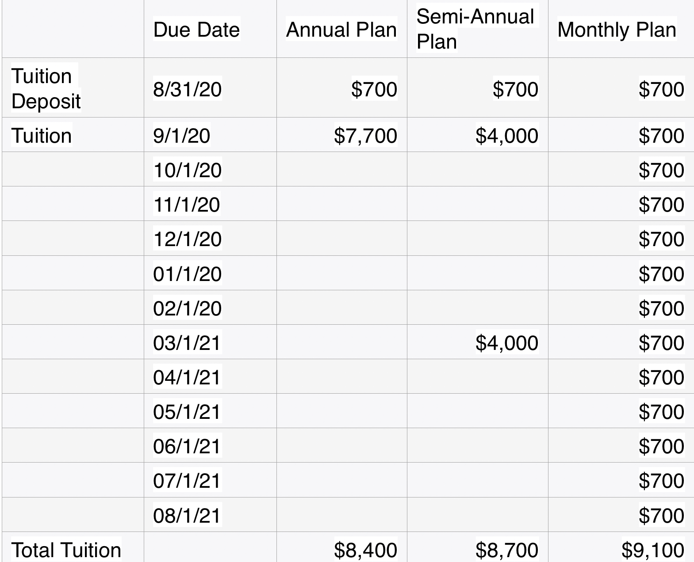Select the 8/31/20 due date cell
The height and width of the screenshot is (562, 694).
(187, 89)
